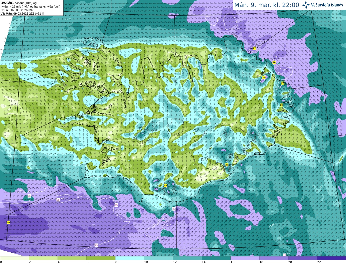Pick the 8–10 m/s light cyan legend swatch
The image size is (346, 264).
(130, 258)
